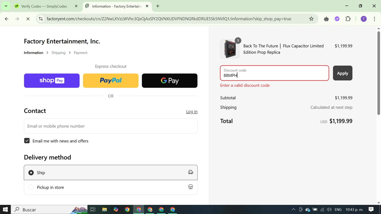Open File Explorer from the taskbar
Image resolution: width=381 pixels, height=214 pixels.
click(105, 209)
